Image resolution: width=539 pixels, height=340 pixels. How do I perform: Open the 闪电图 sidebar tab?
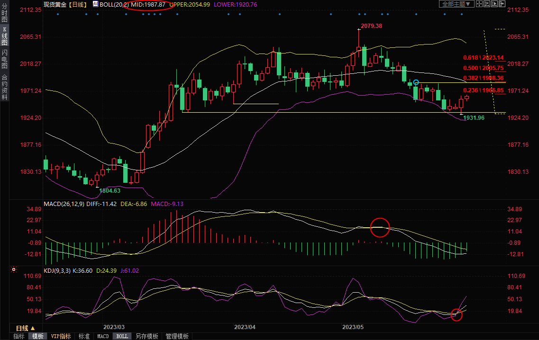4,59
